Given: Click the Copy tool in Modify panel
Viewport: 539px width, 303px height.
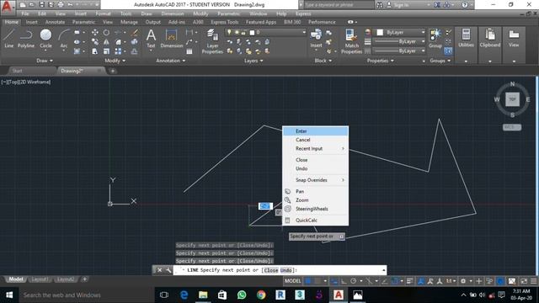Looking at the screenshot, I should (x=95, y=42).
